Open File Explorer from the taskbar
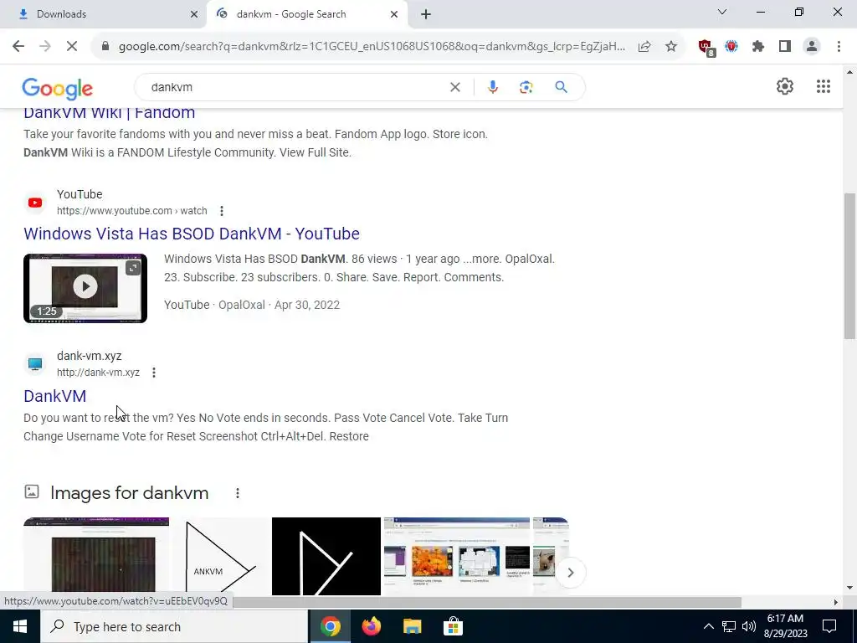 click(x=412, y=626)
